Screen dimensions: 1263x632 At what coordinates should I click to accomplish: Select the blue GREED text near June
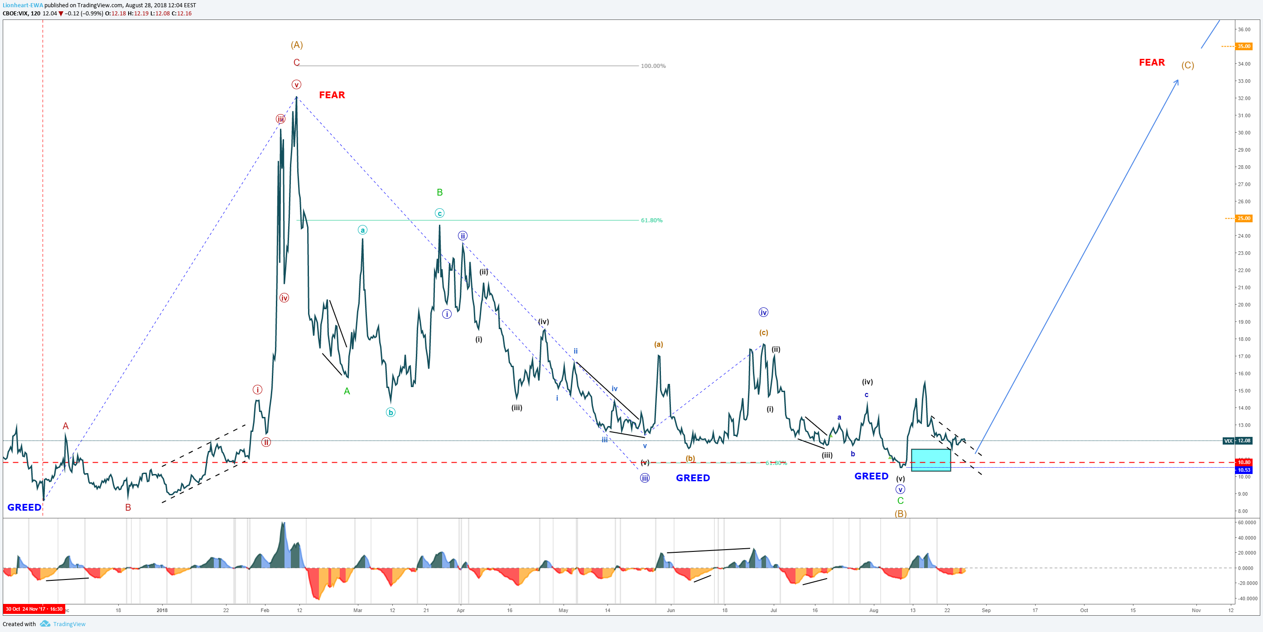point(693,478)
